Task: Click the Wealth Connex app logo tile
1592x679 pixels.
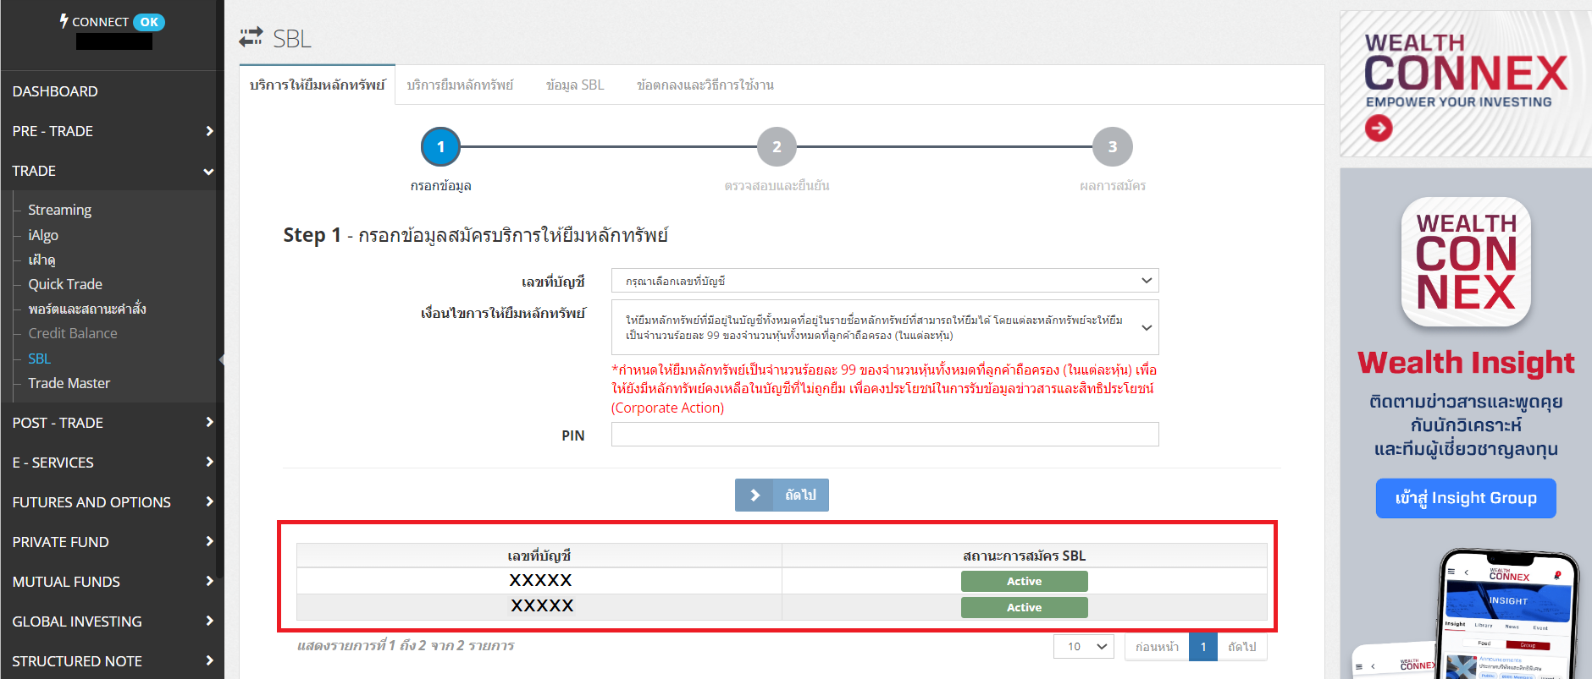Action: (1465, 262)
